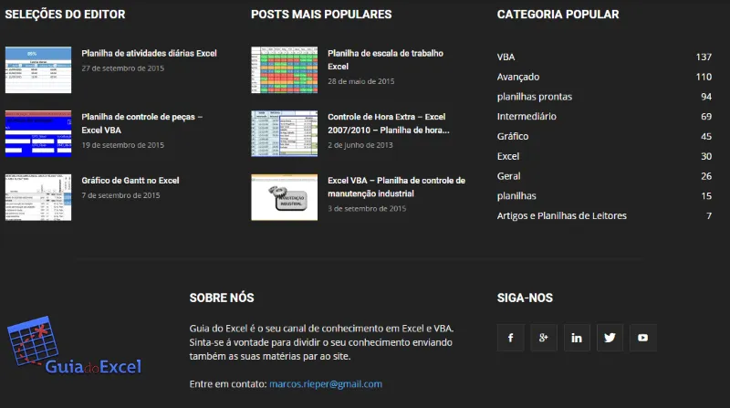Viewport: 730px width, 408px height.
Task: Open the Facebook social icon
Action: (510, 338)
